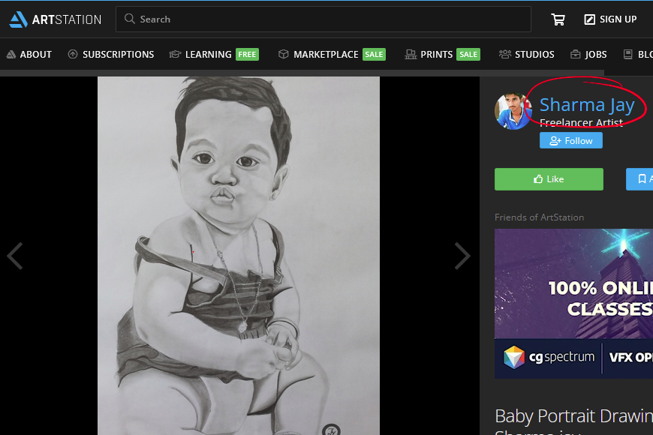Go to next artwork arrow
This screenshot has width=653, height=435.
pyautogui.click(x=462, y=256)
